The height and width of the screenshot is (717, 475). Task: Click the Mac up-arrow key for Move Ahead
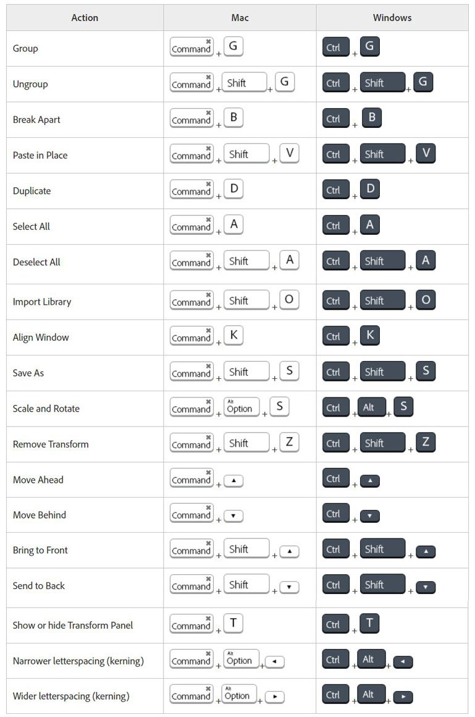point(233,481)
